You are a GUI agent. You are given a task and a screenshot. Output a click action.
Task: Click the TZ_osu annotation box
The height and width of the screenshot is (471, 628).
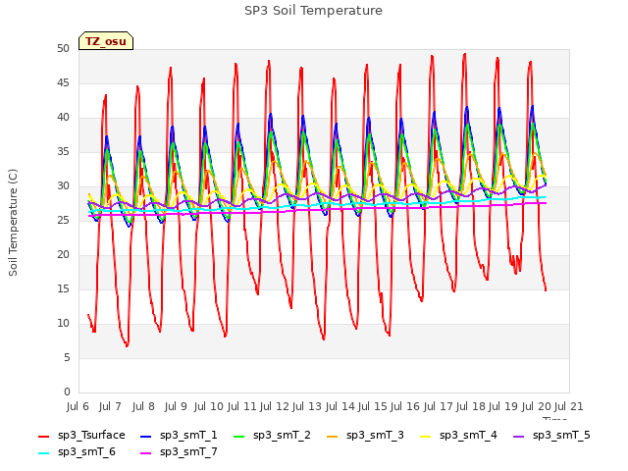coord(106,41)
